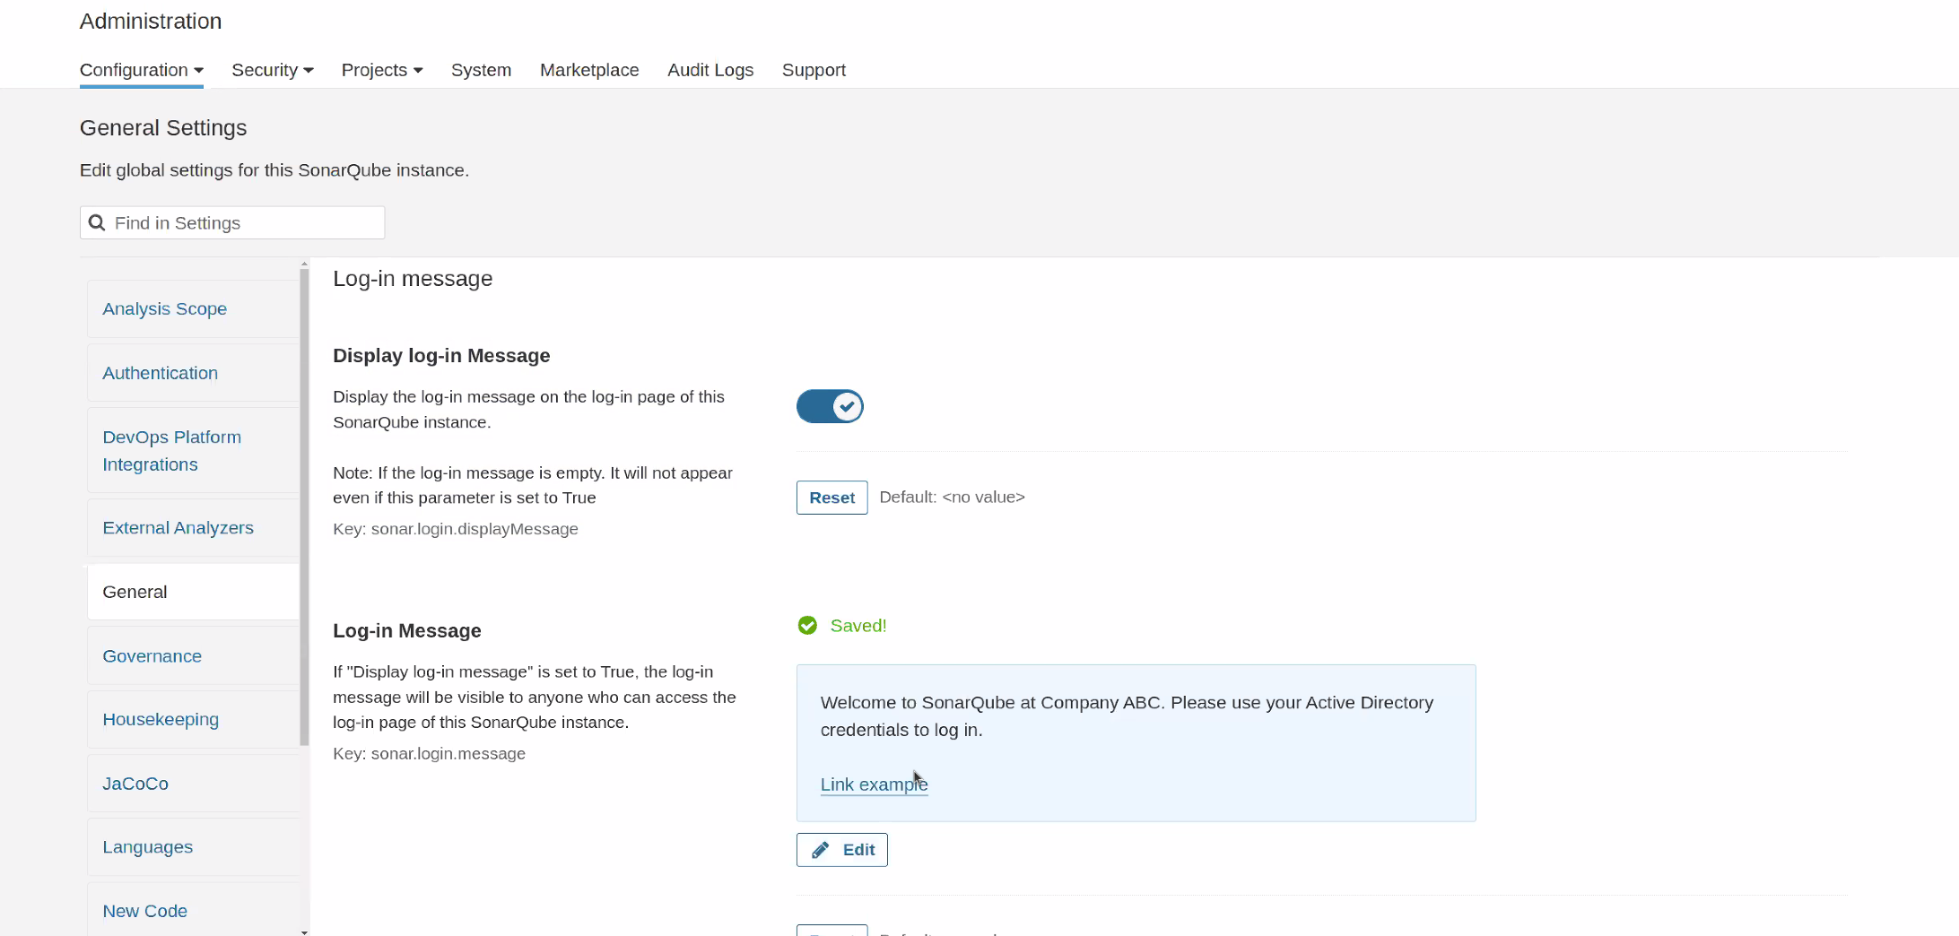Open the Marketplace tab
Screen dimensions: 1959x936
pos(588,70)
